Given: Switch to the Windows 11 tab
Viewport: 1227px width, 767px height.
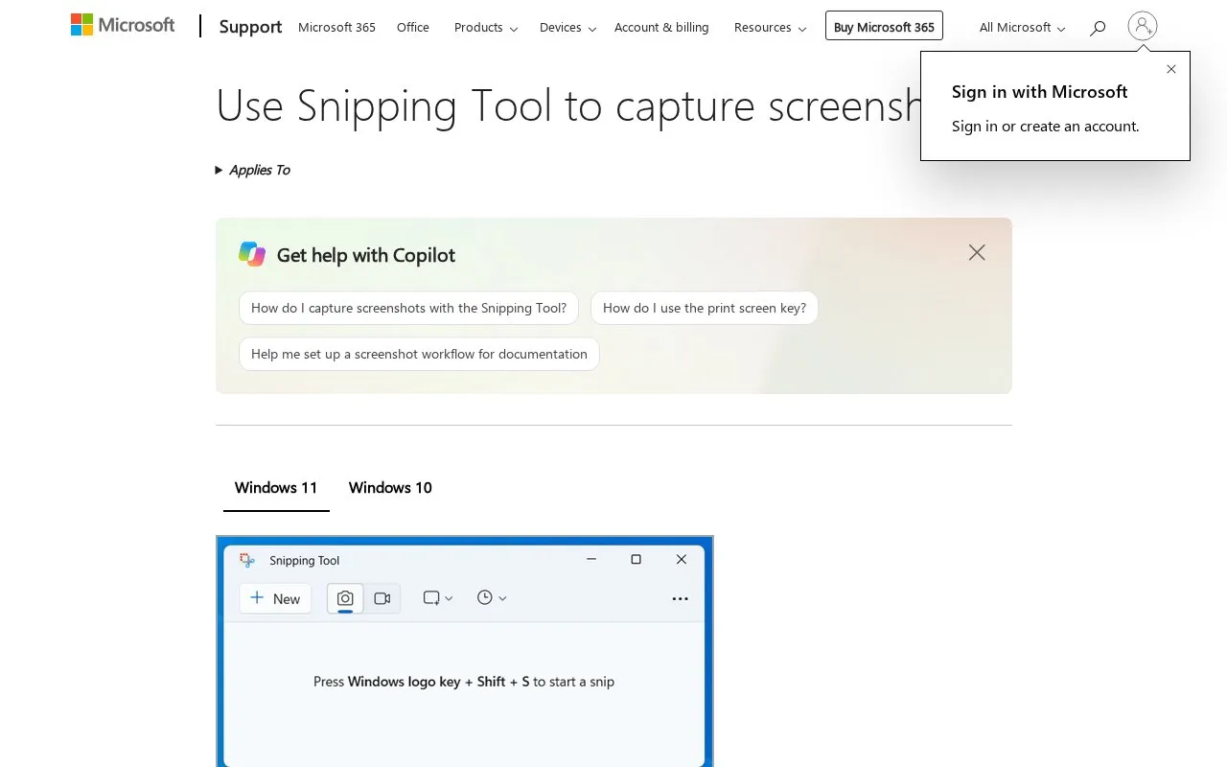Looking at the screenshot, I should (x=276, y=488).
